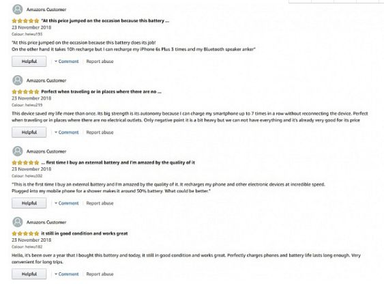Image resolution: width=384 pixels, height=284 pixels.
Task: Report abuse on the first review
Action: (x=100, y=61)
